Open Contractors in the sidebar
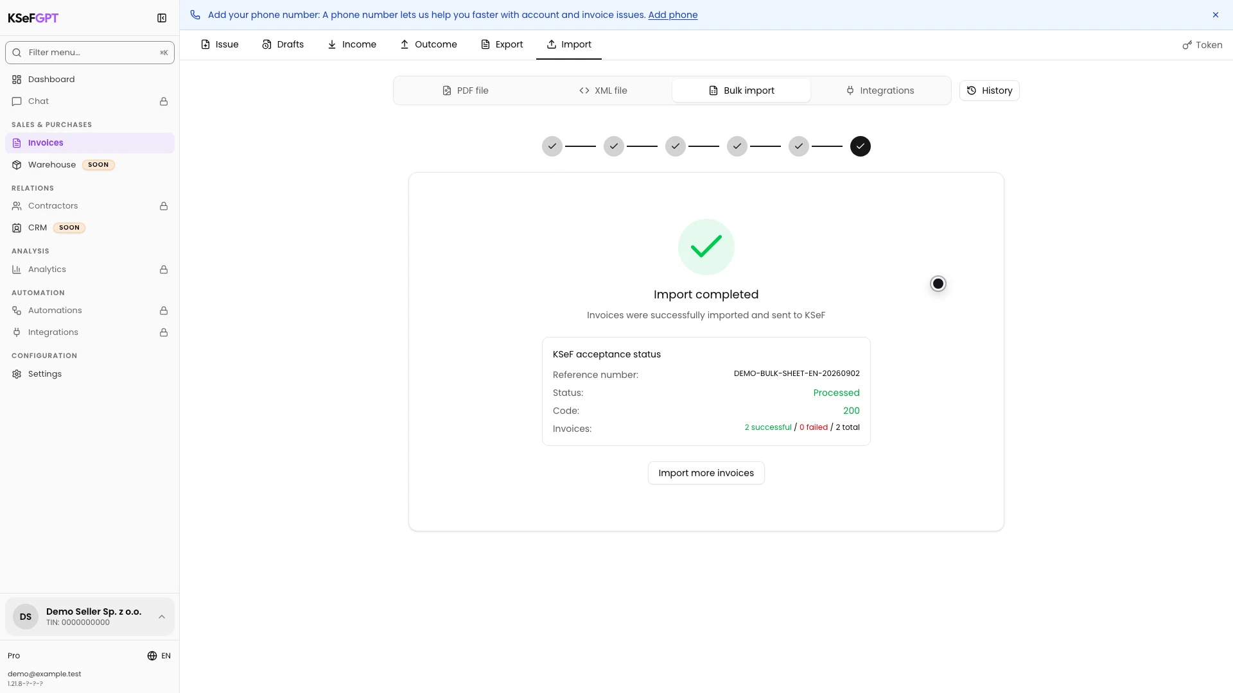1233x693 pixels. (x=90, y=206)
